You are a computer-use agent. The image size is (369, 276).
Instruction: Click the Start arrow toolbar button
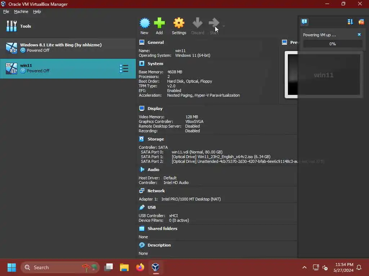pyautogui.click(x=214, y=26)
